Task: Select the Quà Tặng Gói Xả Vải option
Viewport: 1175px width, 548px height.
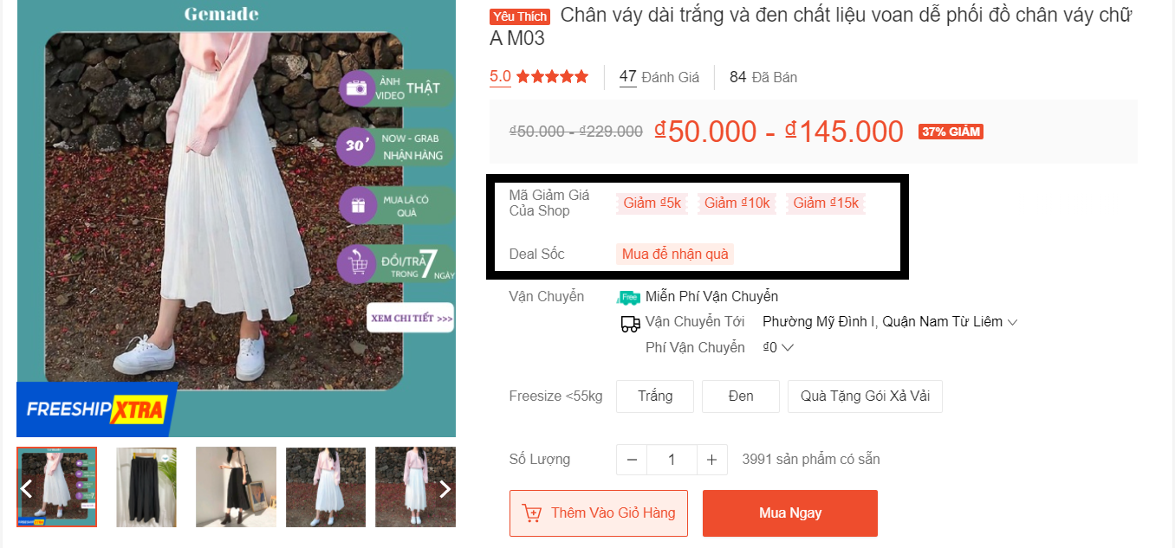Action: (x=865, y=396)
